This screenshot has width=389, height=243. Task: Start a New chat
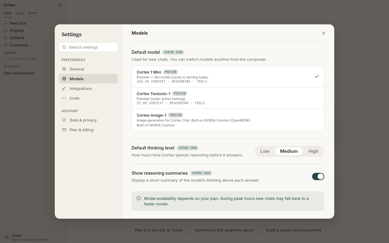pos(33,23)
